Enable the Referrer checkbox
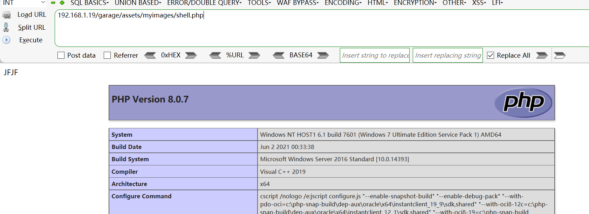Image resolution: width=589 pixels, height=214 pixels. point(107,55)
